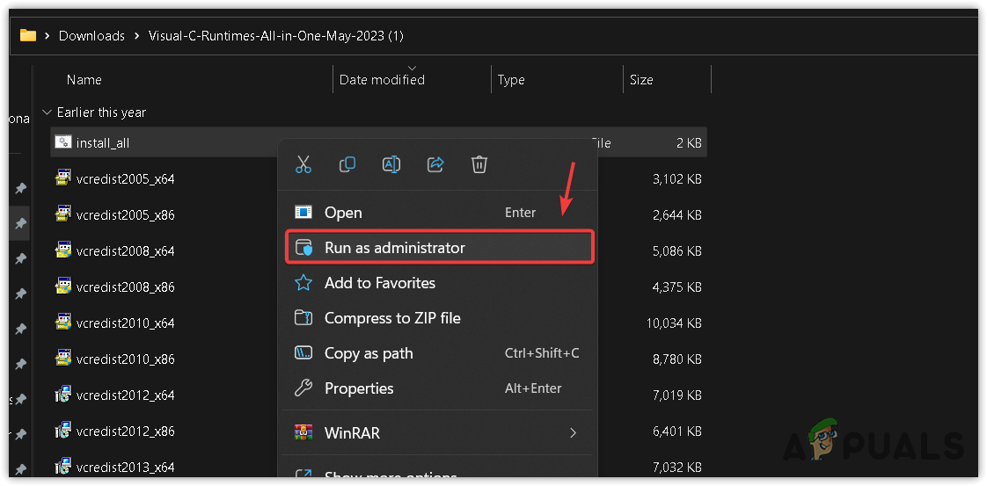The height and width of the screenshot is (486, 987).
Task: Click the Copy icon in context menu
Action: tap(347, 164)
